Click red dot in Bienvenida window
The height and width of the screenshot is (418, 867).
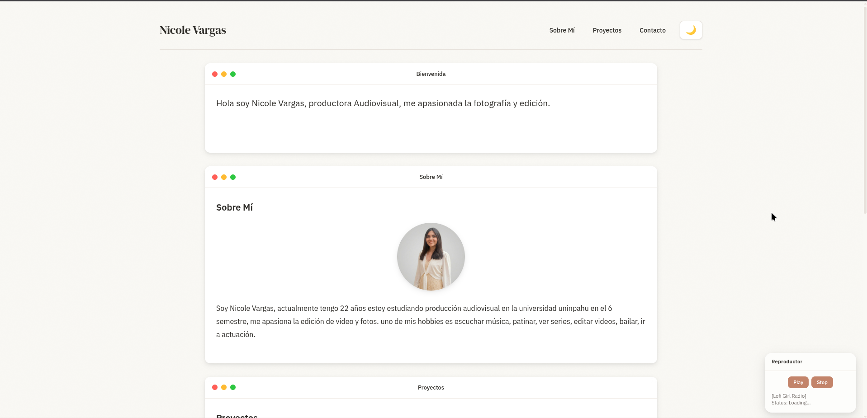215,74
